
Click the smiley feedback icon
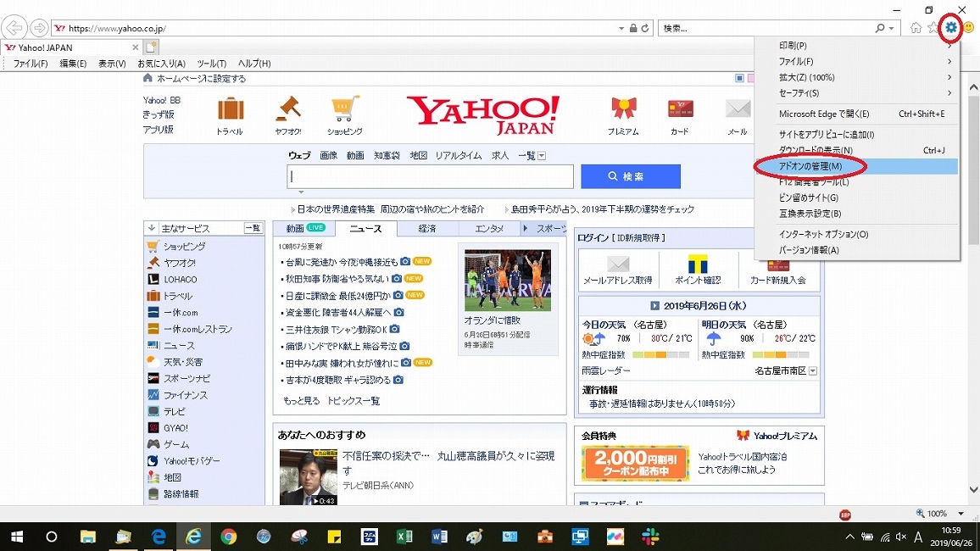click(969, 27)
